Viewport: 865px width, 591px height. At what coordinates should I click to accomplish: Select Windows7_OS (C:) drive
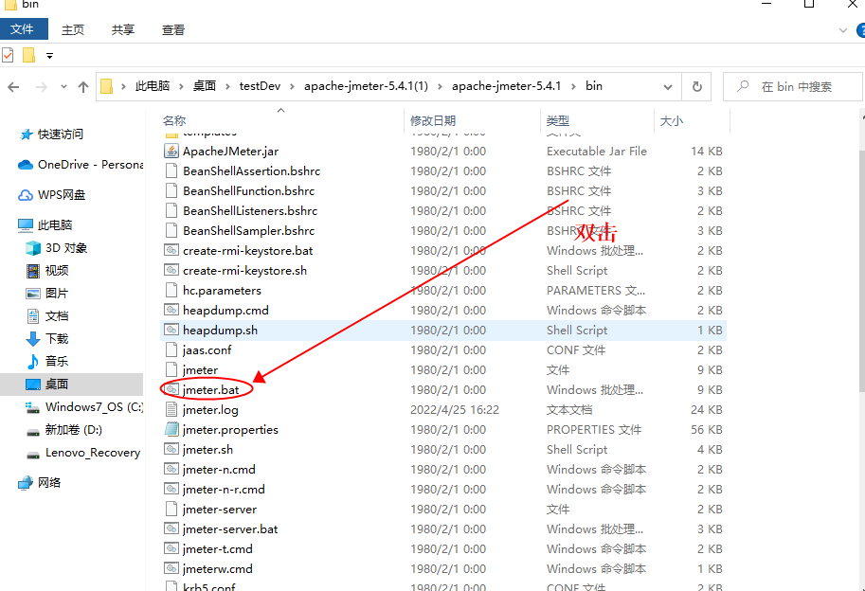pyautogui.click(x=84, y=407)
